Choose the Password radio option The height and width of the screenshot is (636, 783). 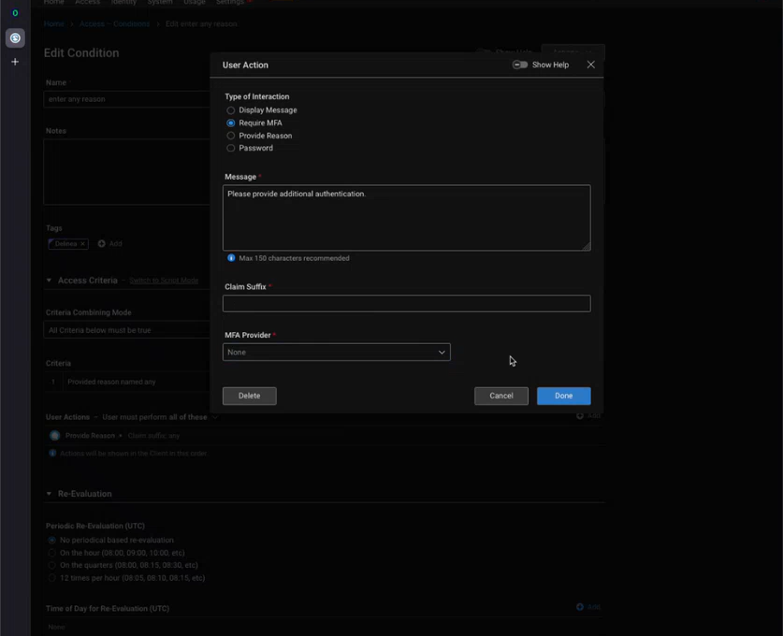tap(231, 148)
